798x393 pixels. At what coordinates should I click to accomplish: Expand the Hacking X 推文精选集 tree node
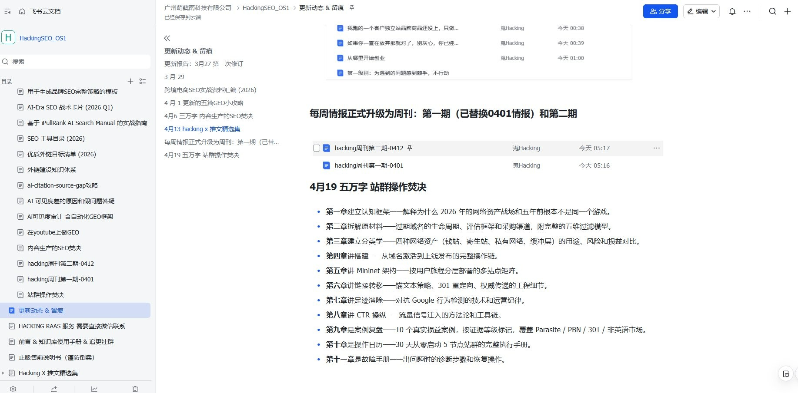3,373
